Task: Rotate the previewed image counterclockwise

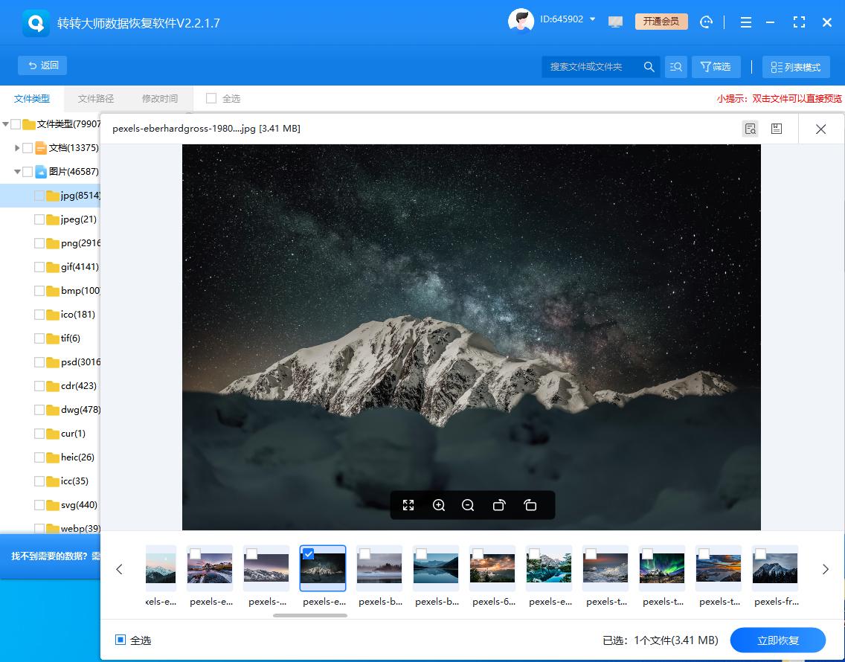Action: (x=499, y=505)
